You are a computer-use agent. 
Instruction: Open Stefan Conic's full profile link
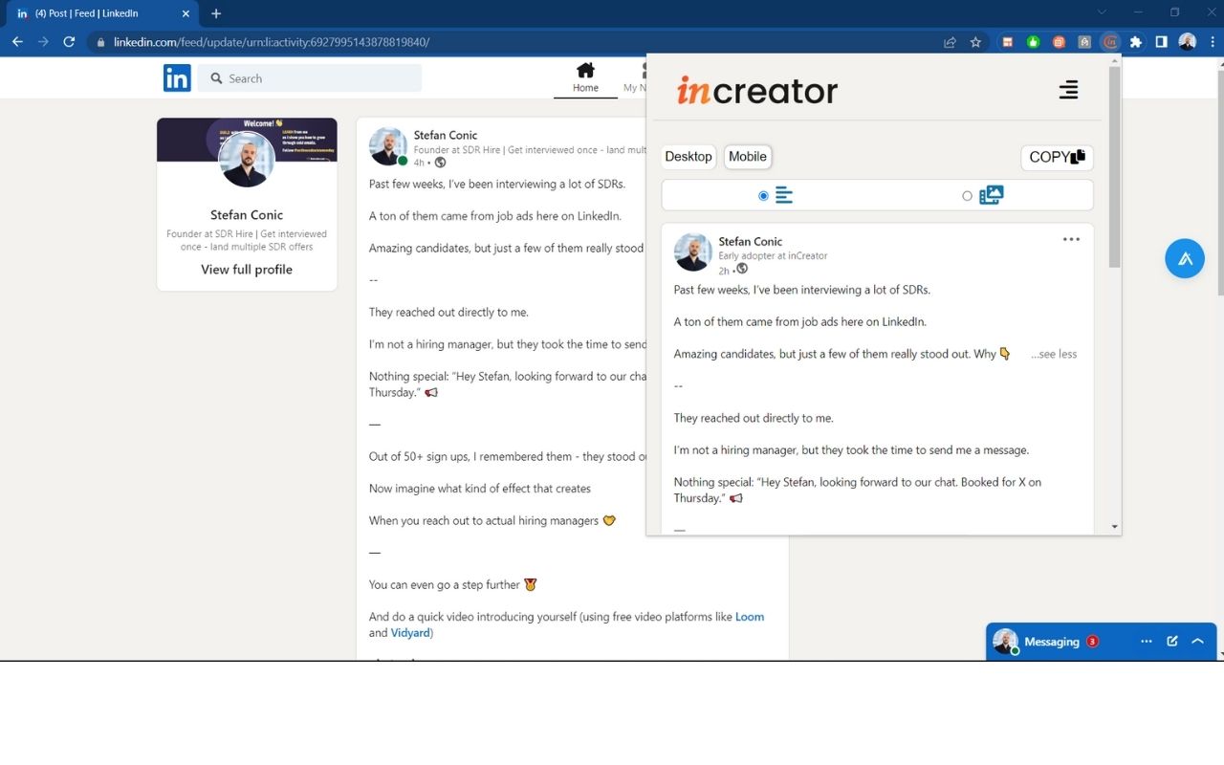(246, 269)
